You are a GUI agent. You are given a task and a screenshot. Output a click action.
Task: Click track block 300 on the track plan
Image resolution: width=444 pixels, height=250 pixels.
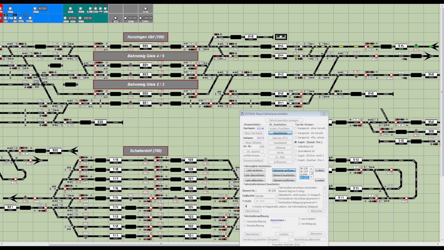431,132
